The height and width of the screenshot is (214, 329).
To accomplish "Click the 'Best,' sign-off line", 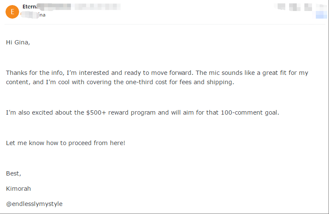I will [x=14, y=173].
